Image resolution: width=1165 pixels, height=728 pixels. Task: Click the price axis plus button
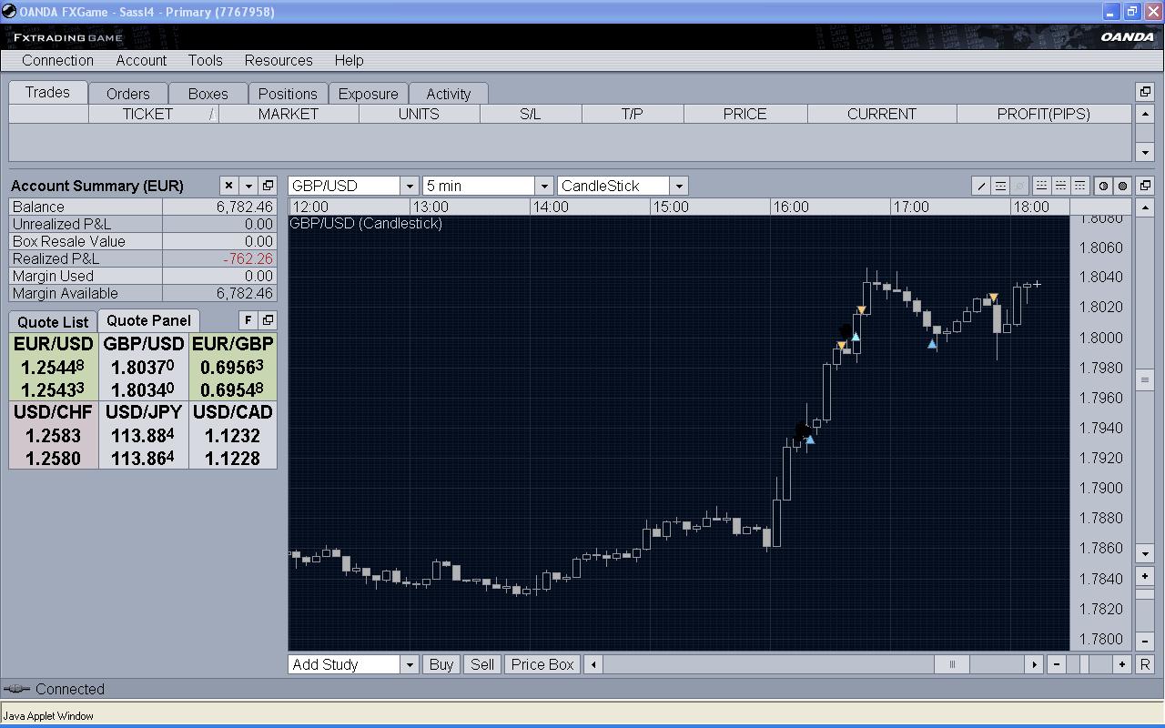(x=1145, y=577)
